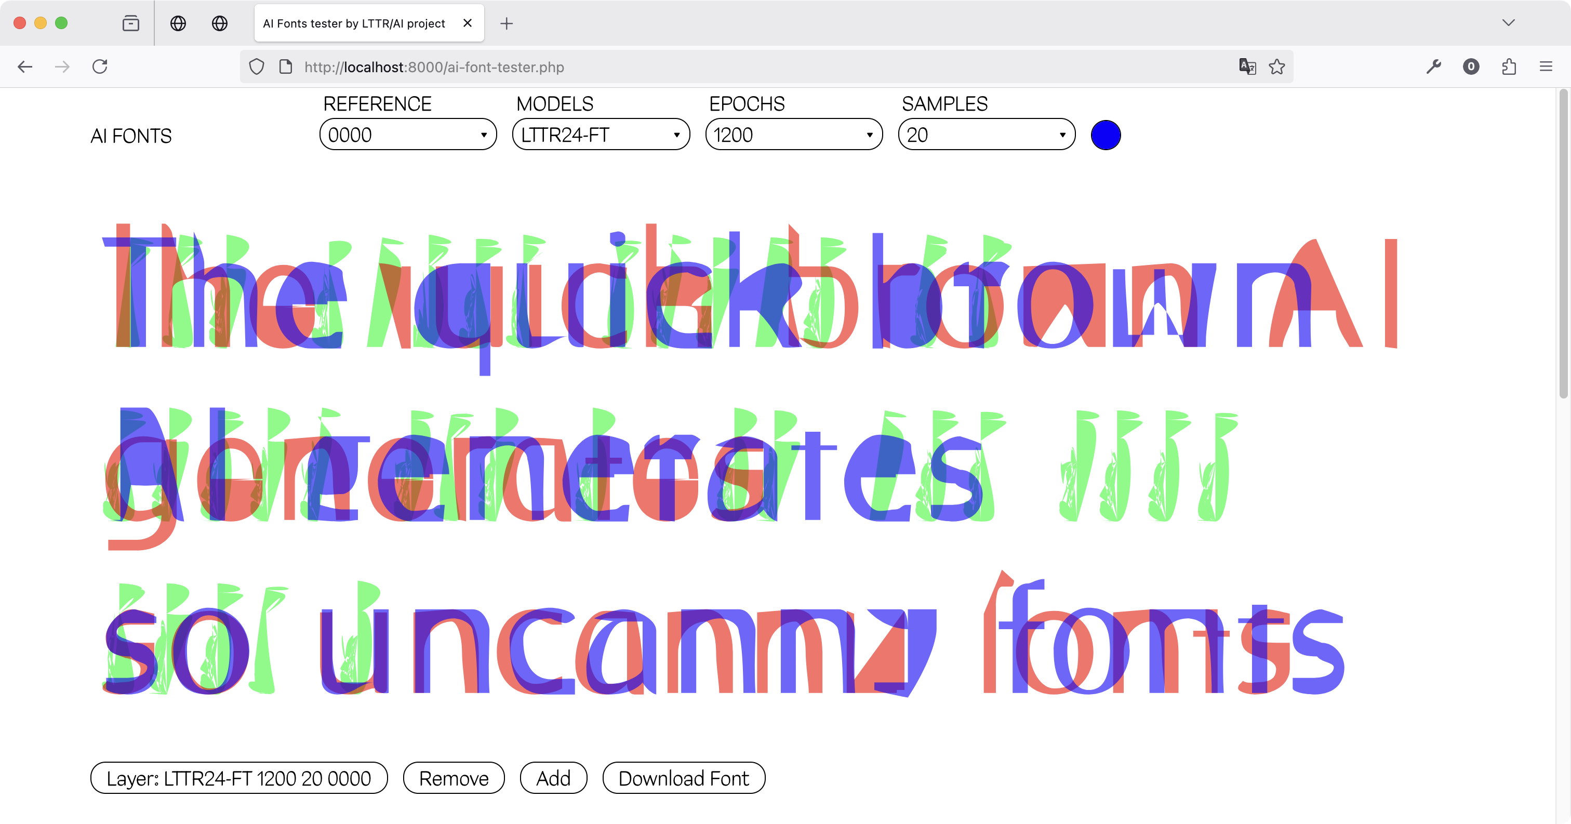Screen dimensions: 1571x824
Task: Open the EPOCHS dropdown showing 1200
Action: click(793, 134)
